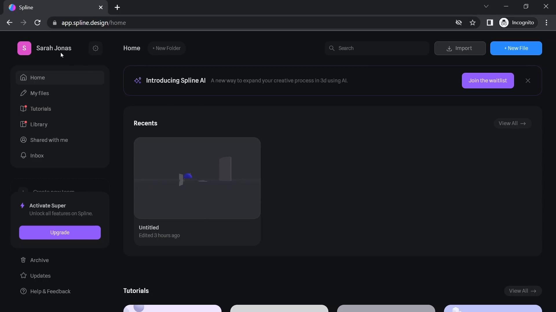Screen dimensions: 556x312
Task: Click in the Search field
Action: (x=379, y=48)
